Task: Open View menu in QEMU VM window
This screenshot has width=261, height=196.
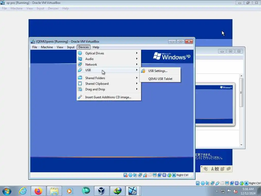Action: coord(60,47)
